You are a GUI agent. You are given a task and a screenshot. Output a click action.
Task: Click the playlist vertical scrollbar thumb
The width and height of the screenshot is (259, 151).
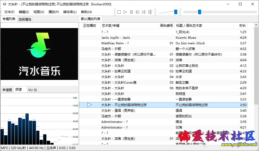pos(256,65)
